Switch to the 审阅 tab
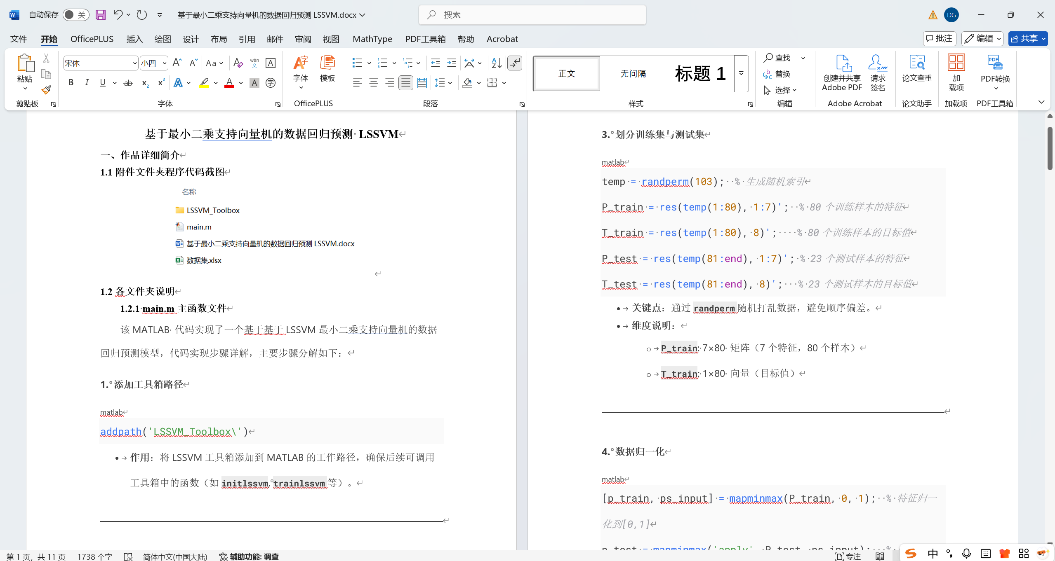This screenshot has height=561, width=1055. [x=303, y=39]
